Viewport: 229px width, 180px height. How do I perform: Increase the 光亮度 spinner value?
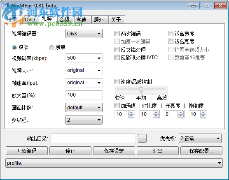point(180,113)
